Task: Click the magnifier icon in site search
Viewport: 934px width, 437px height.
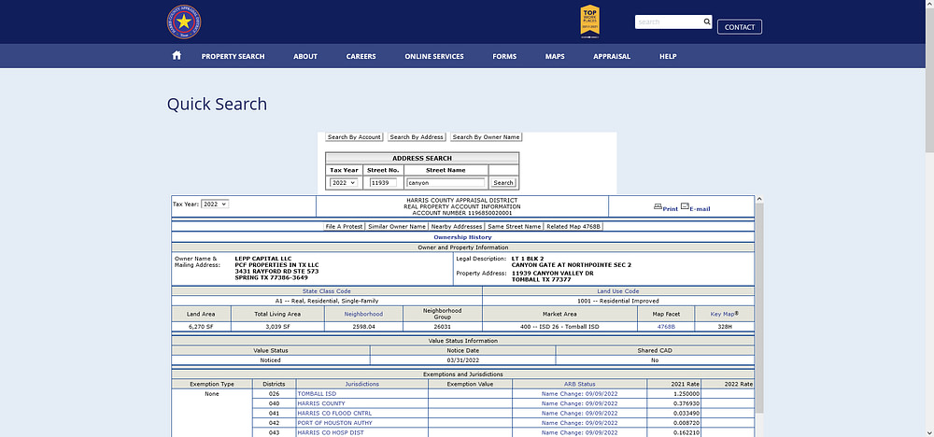Action: click(707, 22)
